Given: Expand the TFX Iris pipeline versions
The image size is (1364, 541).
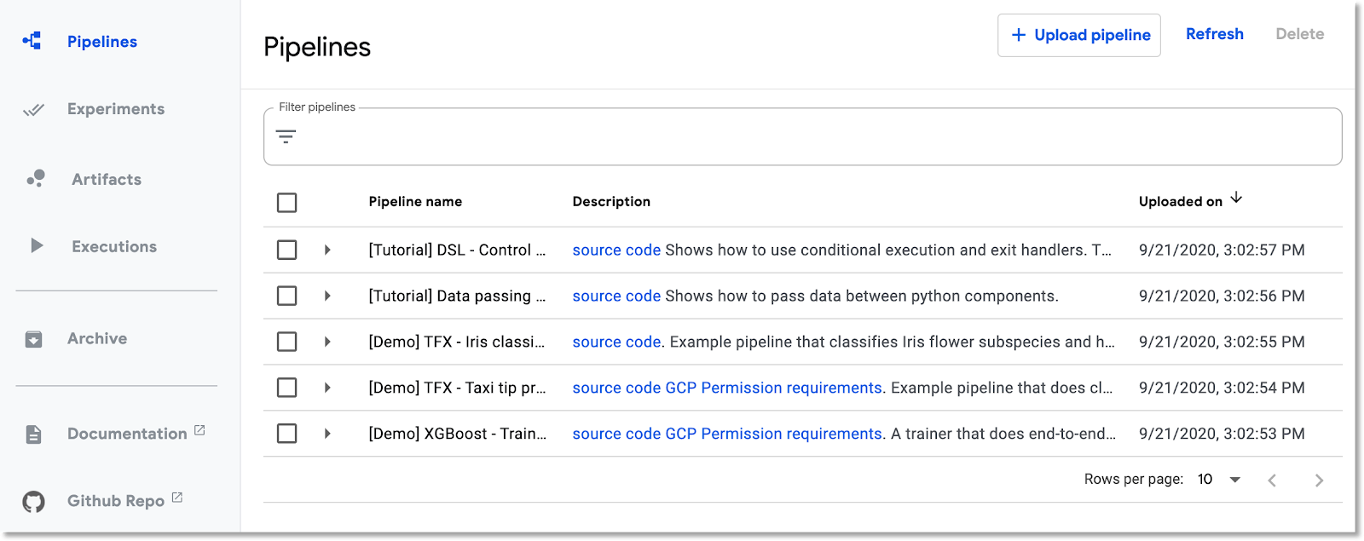Looking at the screenshot, I should pyautogui.click(x=327, y=342).
